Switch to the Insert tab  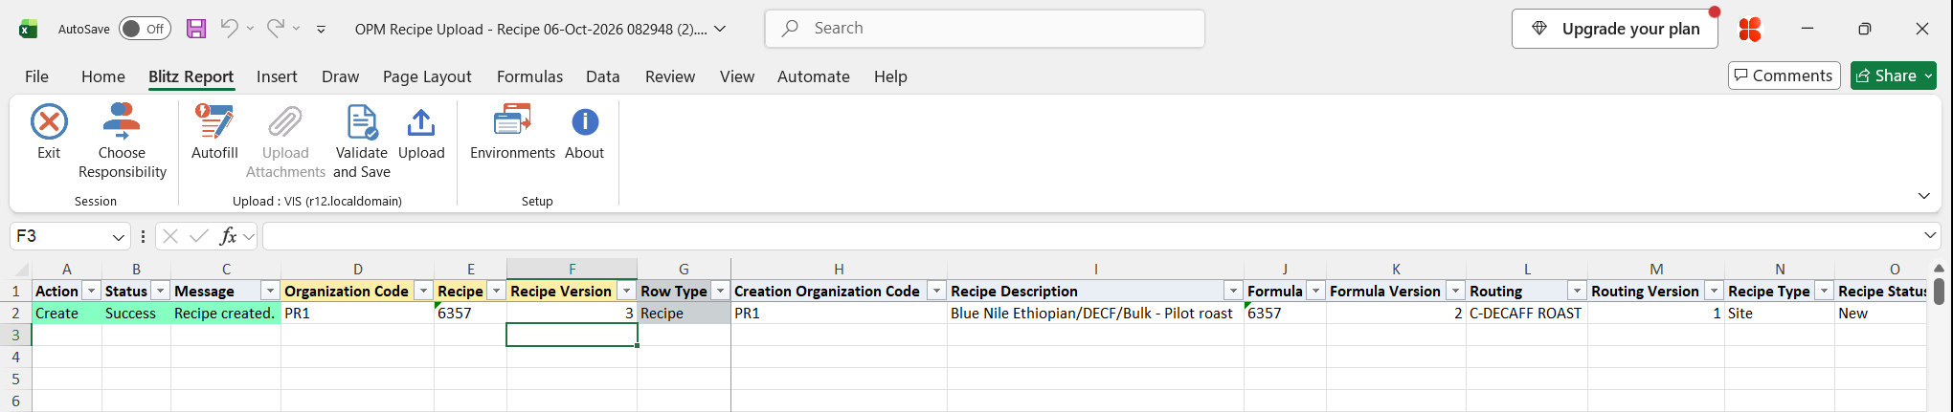click(x=277, y=76)
